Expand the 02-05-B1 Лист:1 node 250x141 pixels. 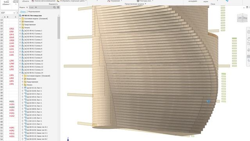23,100
